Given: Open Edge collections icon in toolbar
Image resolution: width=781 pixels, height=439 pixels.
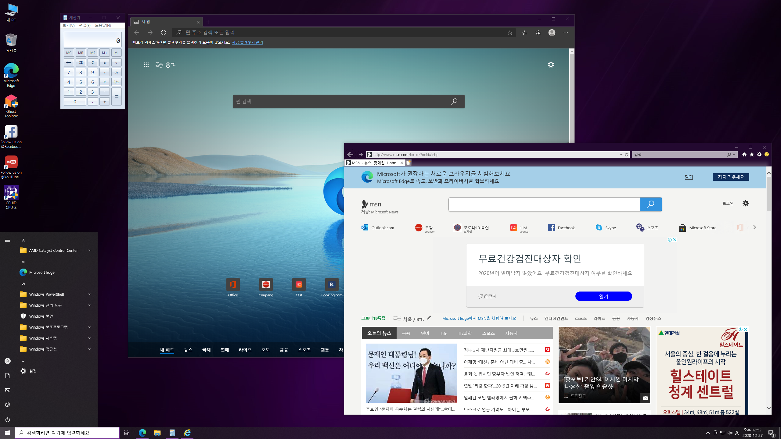Looking at the screenshot, I should (x=538, y=33).
